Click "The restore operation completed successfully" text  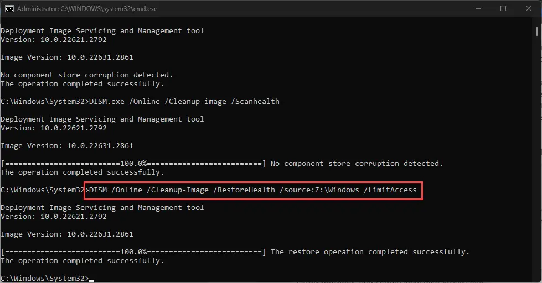click(370, 252)
